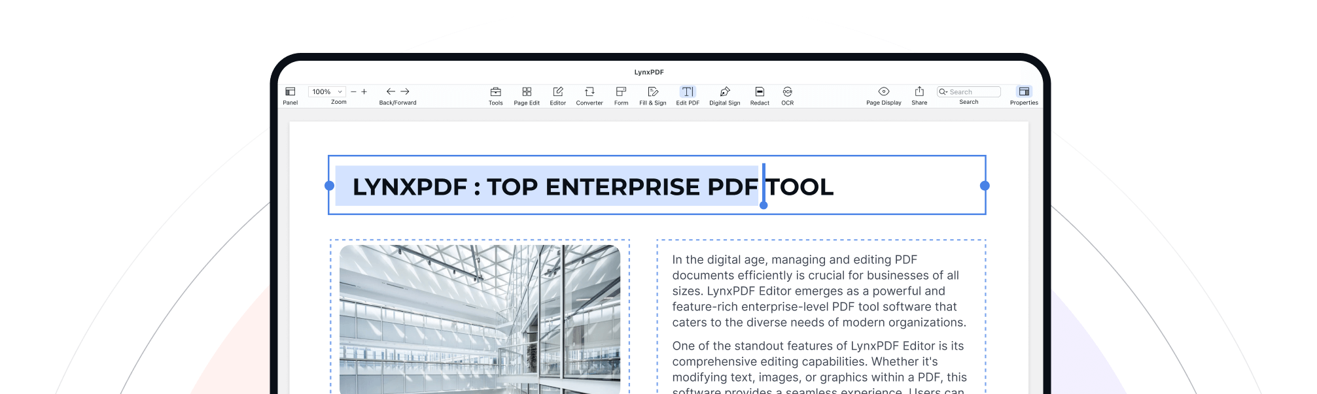This screenshot has width=1317, height=394.
Task: Toggle the Properties panel
Action: pos(1024,92)
